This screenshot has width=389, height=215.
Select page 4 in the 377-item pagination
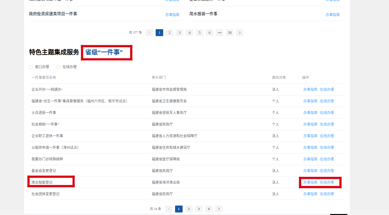(x=189, y=33)
